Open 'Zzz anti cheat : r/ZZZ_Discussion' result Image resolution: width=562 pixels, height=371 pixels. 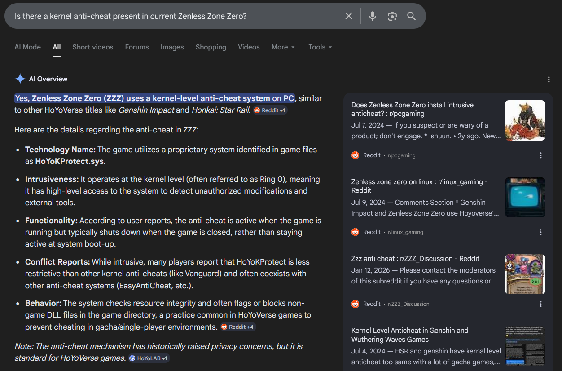click(x=415, y=259)
